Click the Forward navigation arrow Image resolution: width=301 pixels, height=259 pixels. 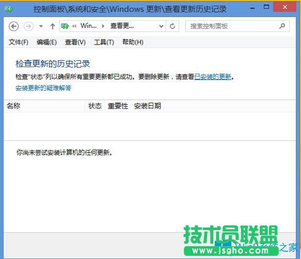(28, 26)
